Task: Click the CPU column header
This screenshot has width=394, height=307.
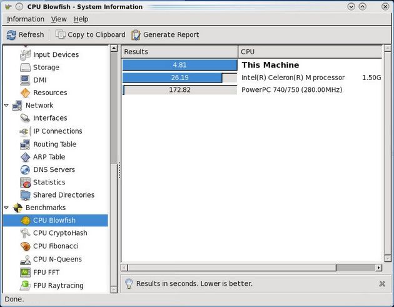Action: pyautogui.click(x=310, y=52)
